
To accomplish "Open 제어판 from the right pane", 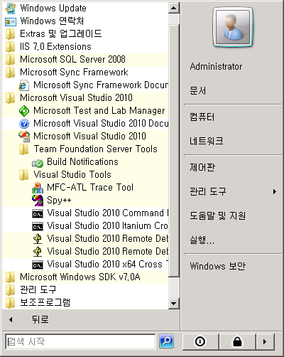I will pyautogui.click(x=202, y=168).
